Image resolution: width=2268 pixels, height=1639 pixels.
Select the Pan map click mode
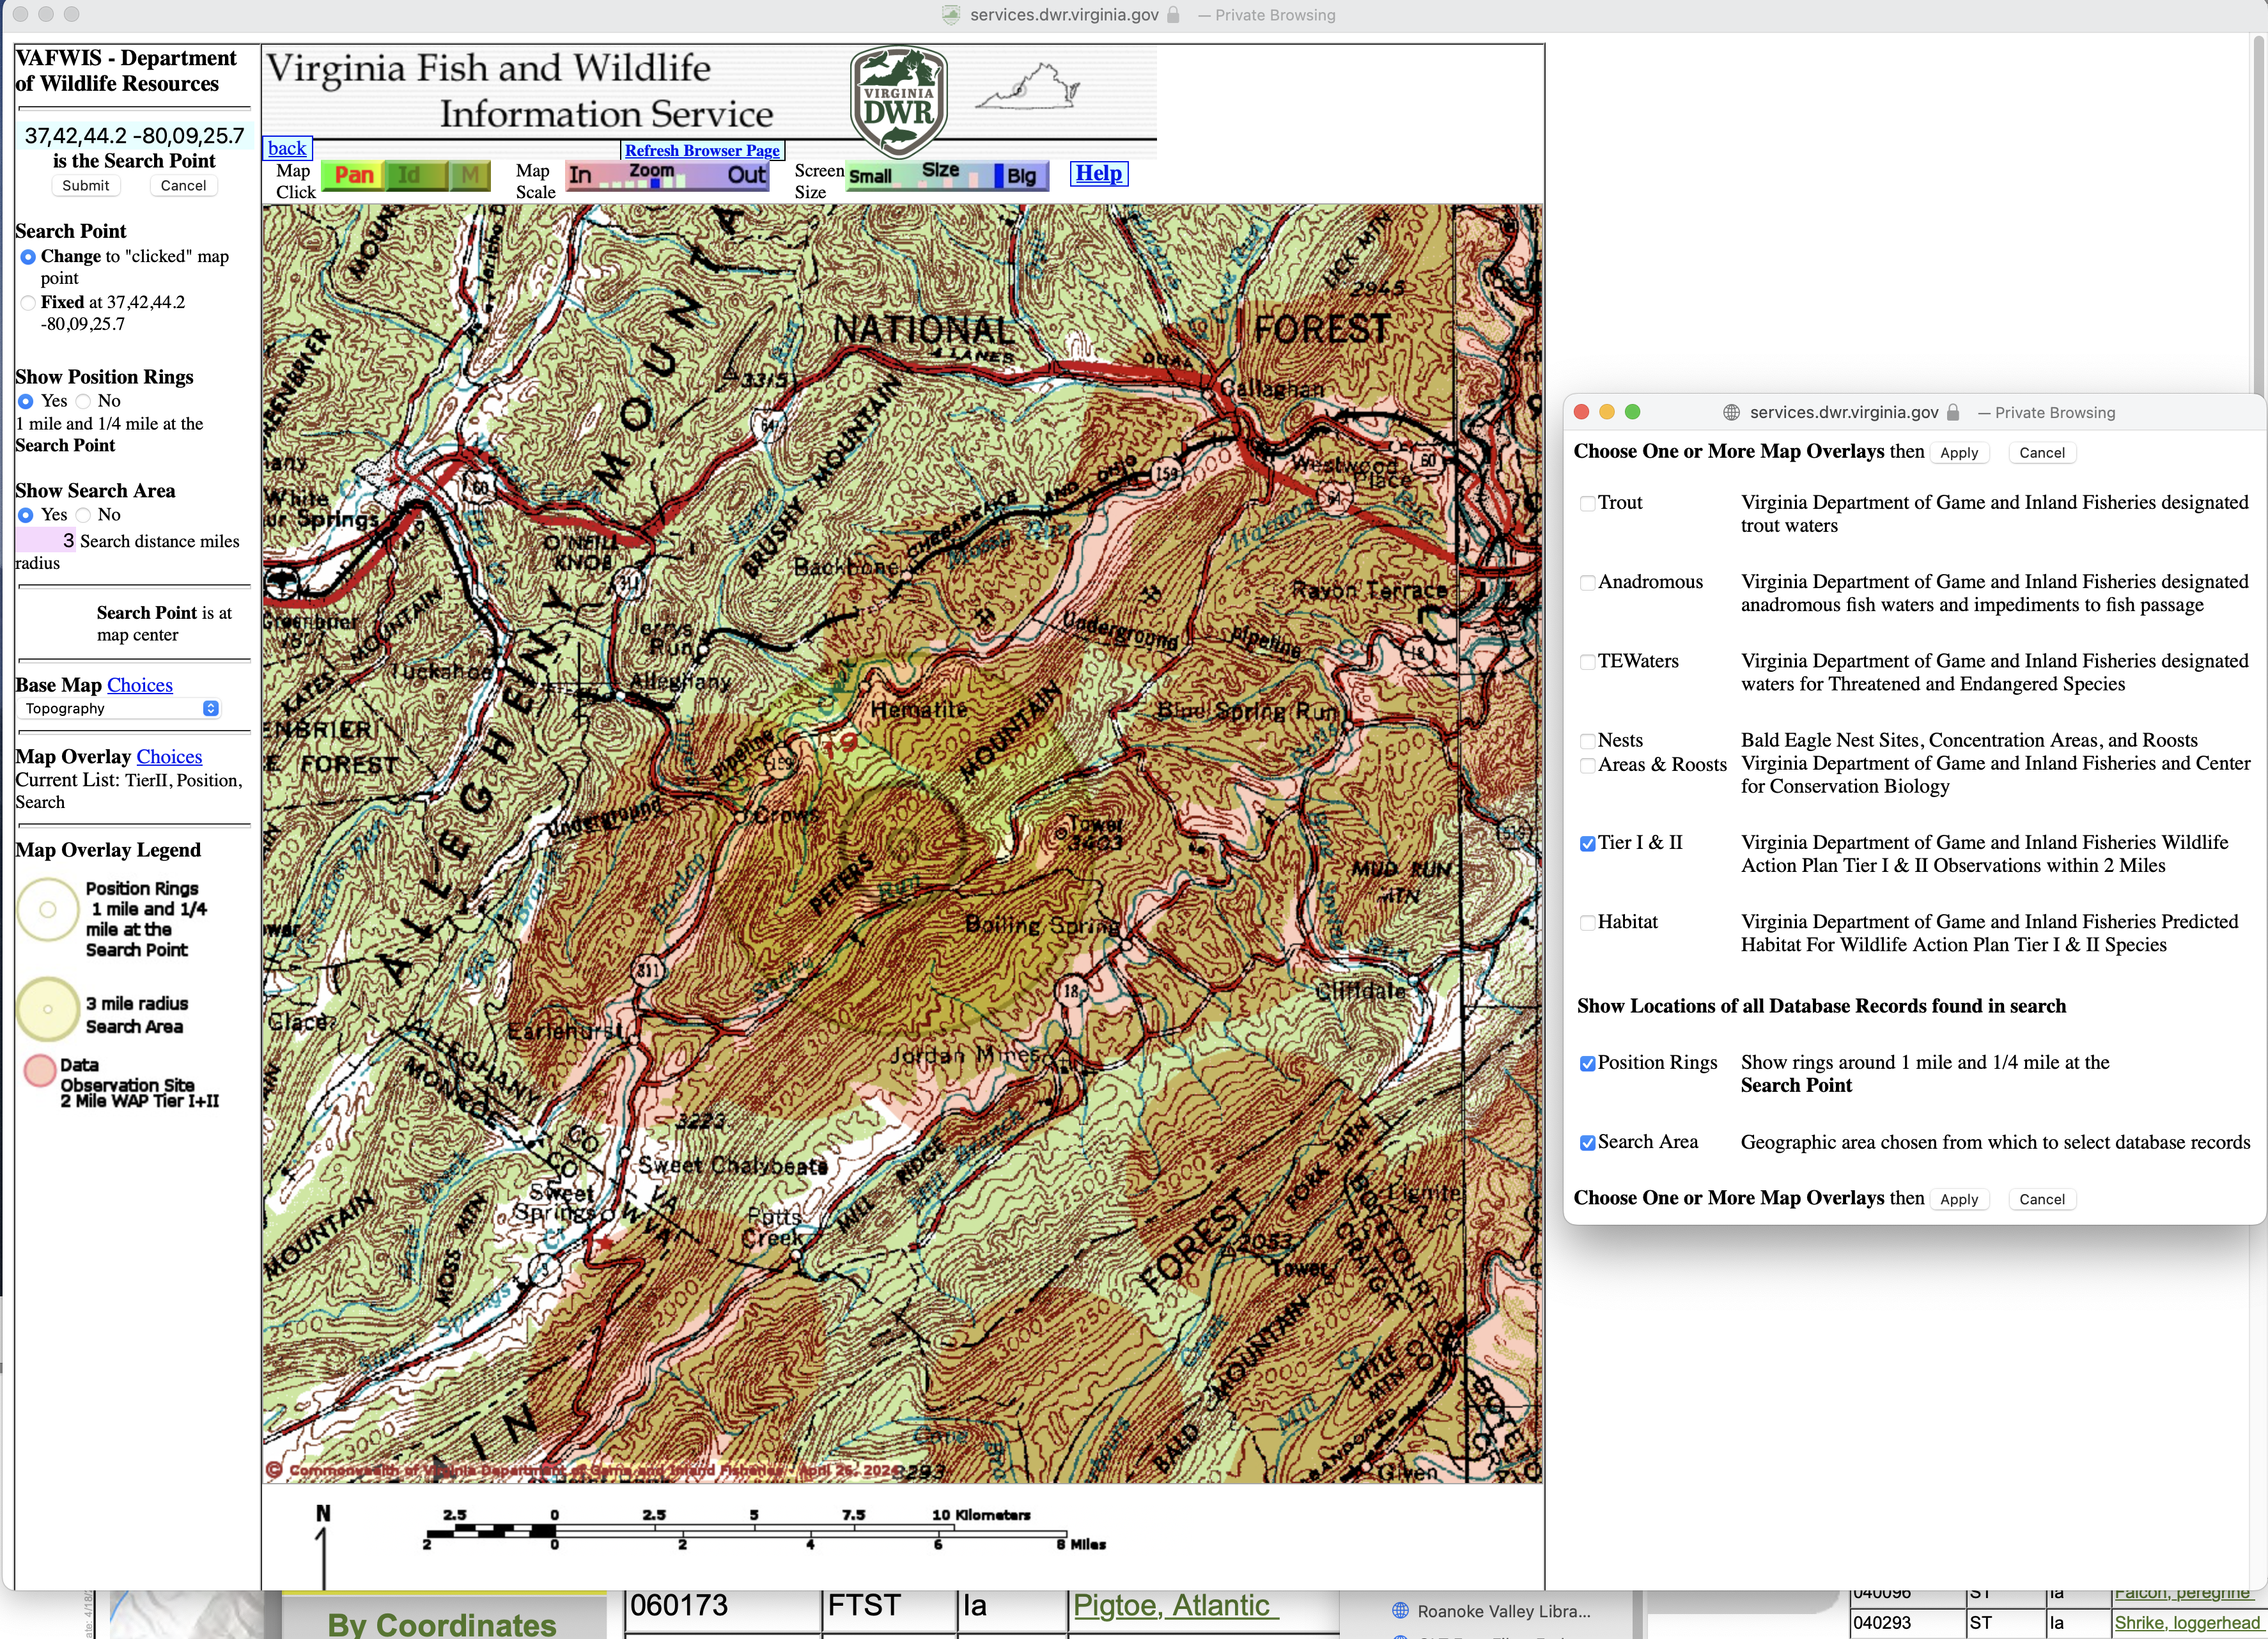click(x=353, y=176)
